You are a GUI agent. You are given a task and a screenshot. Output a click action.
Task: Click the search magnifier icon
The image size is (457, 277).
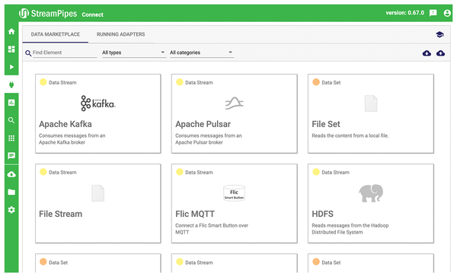[28, 53]
